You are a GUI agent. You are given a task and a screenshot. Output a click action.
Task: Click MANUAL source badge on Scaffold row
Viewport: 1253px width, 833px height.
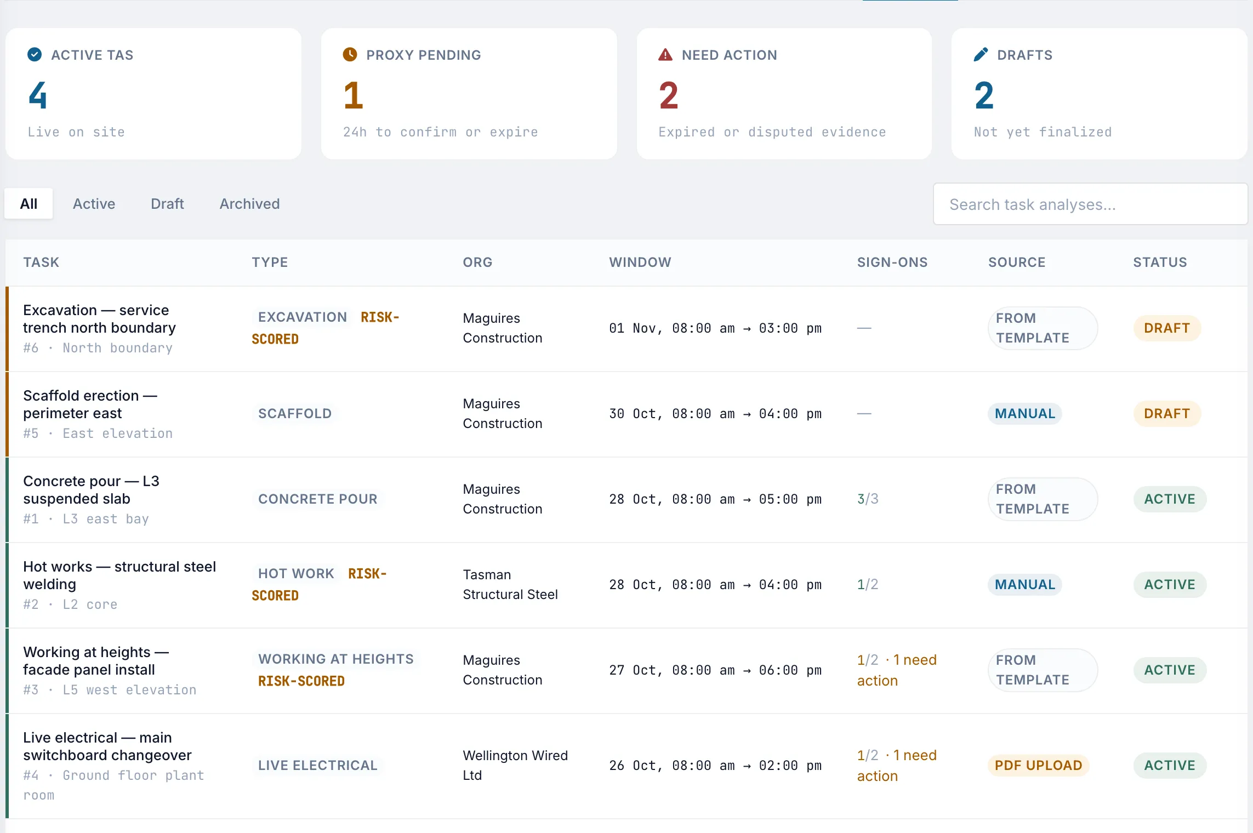point(1025,414)
